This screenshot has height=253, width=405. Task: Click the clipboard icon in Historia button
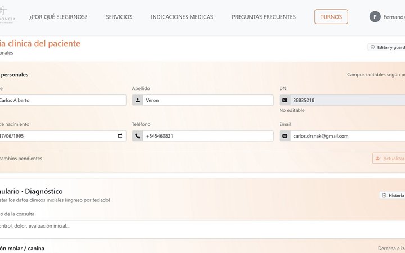384,196
